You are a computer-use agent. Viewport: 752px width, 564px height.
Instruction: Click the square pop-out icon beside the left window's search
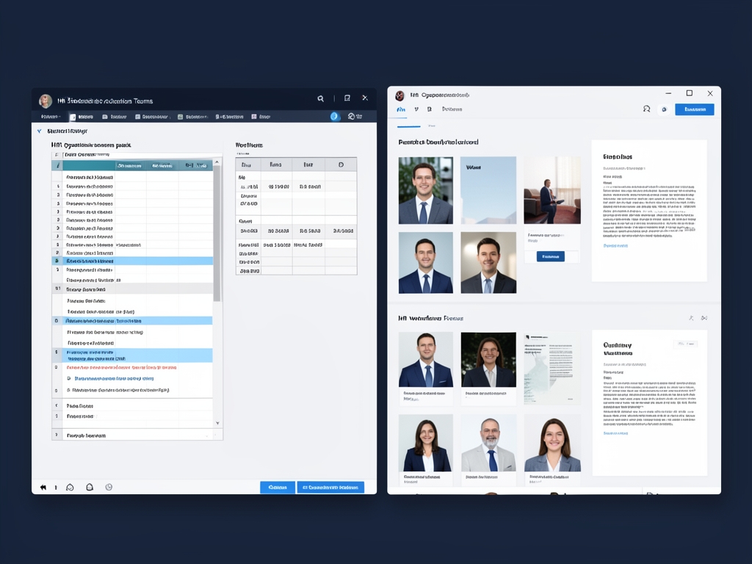pyautogui.click(x=347, y=98)
